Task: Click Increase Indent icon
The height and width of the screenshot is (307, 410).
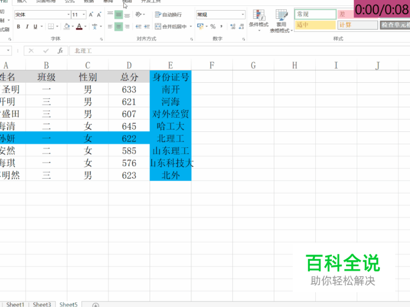Action: (x=147, y=27)
